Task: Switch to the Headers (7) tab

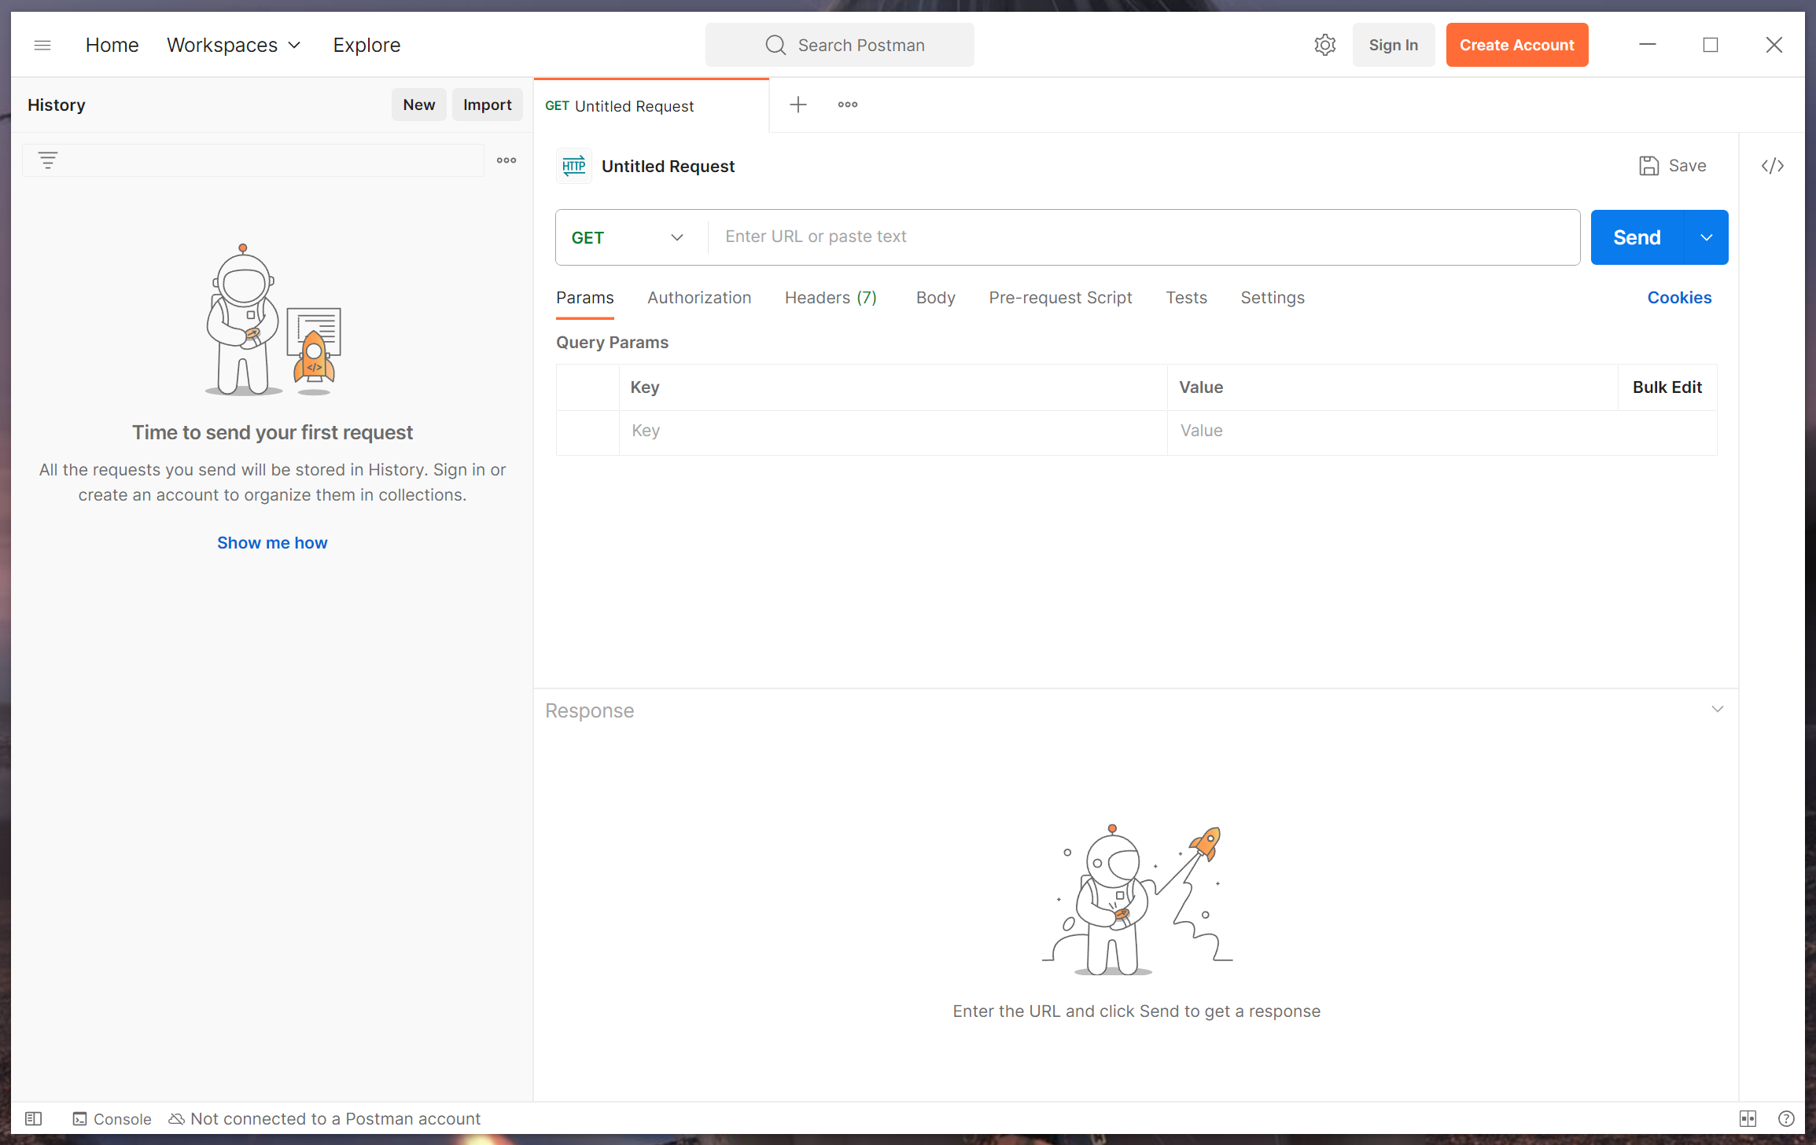Action: click(x=831, y=298)
